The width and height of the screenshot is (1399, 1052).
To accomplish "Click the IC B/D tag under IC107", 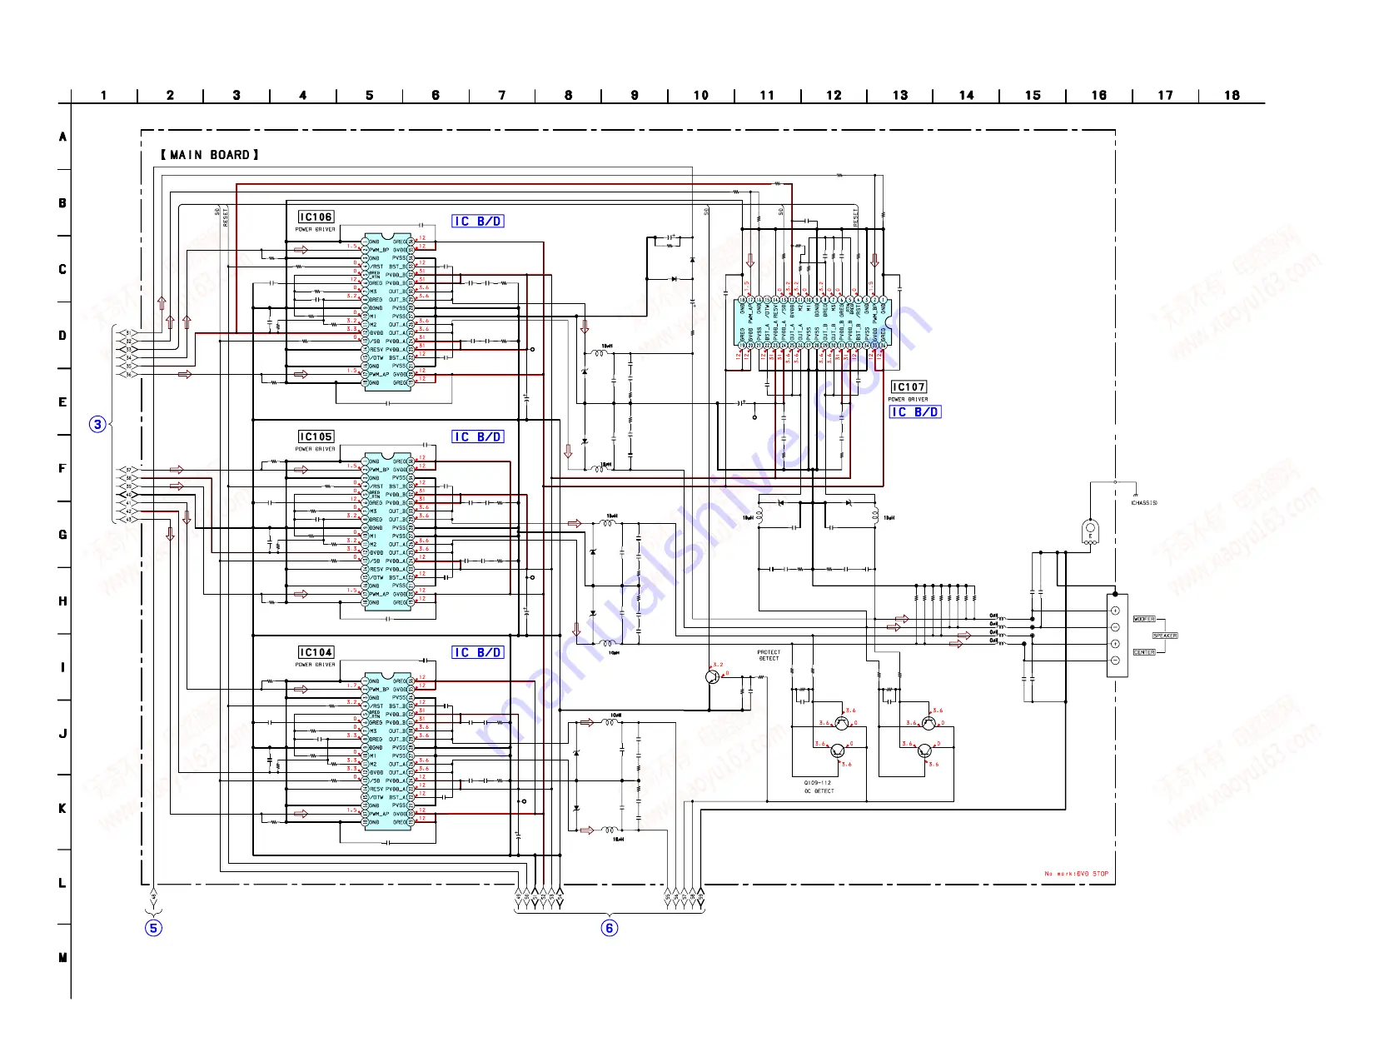I will coord(915,412).
